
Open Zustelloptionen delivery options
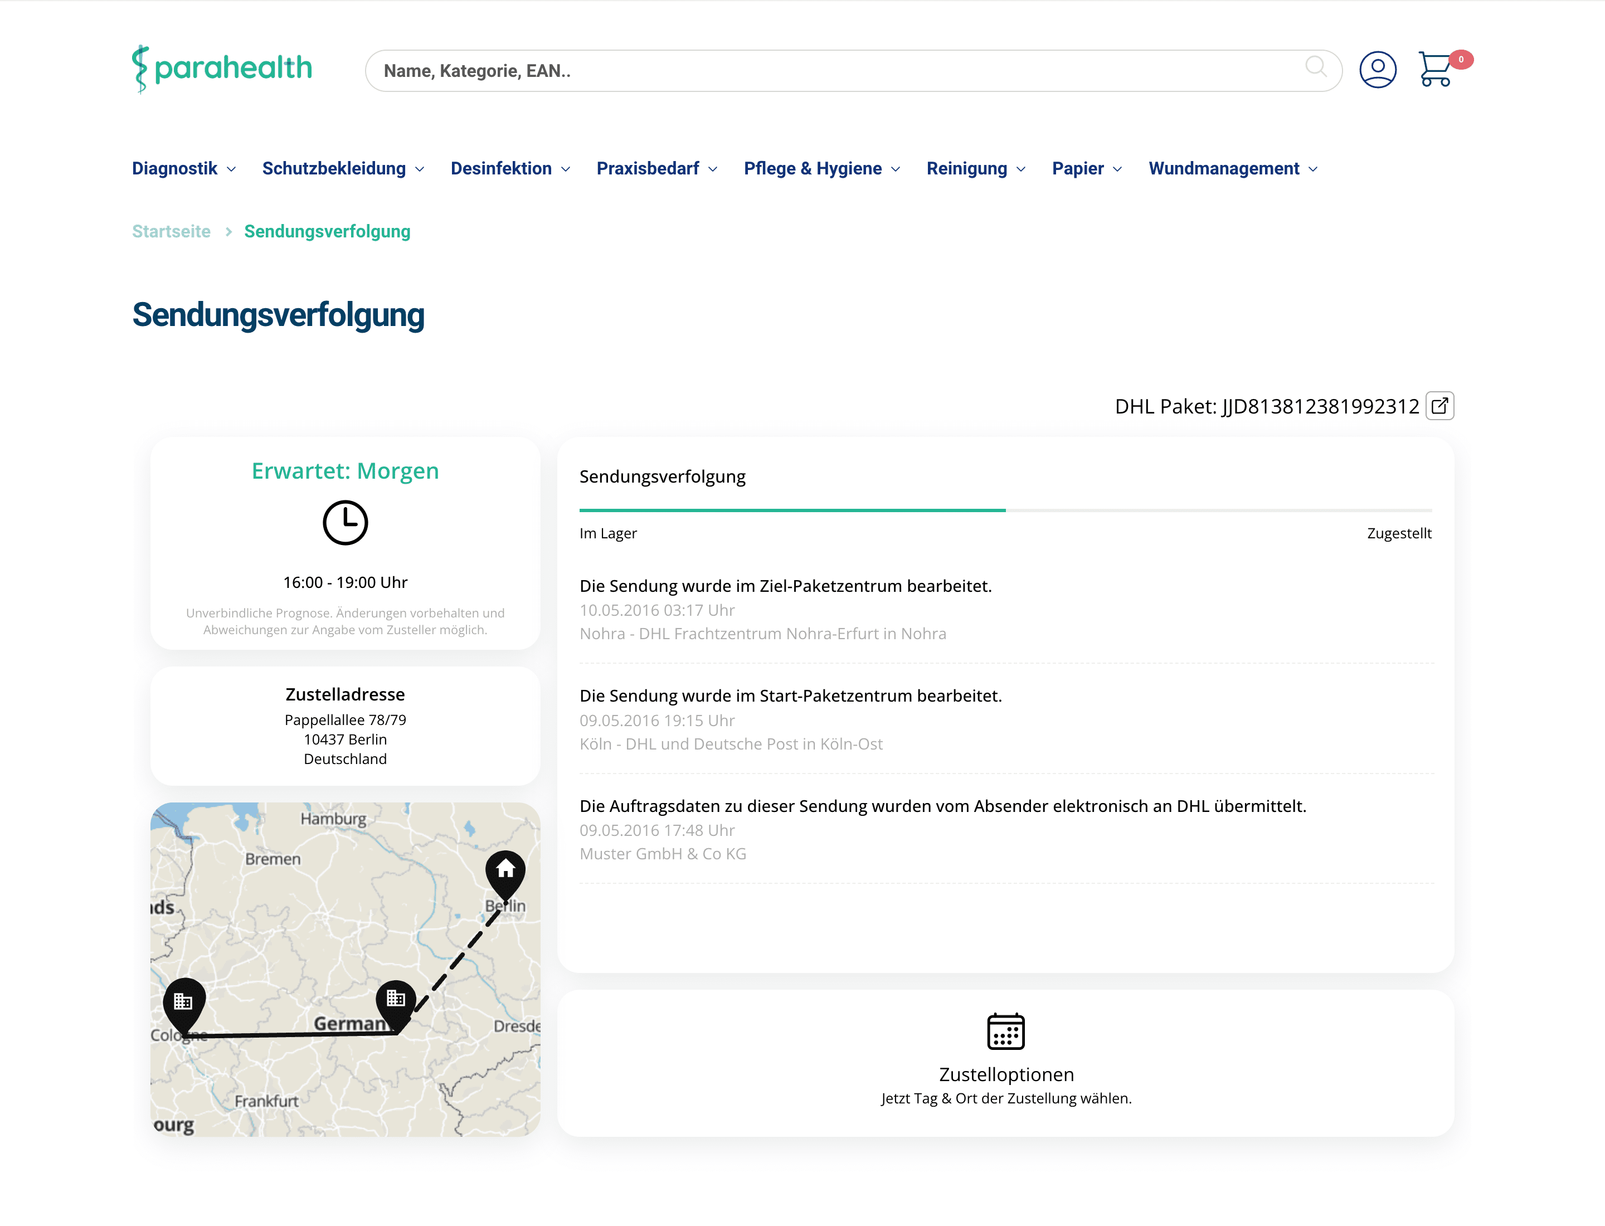(1006, 1063)
